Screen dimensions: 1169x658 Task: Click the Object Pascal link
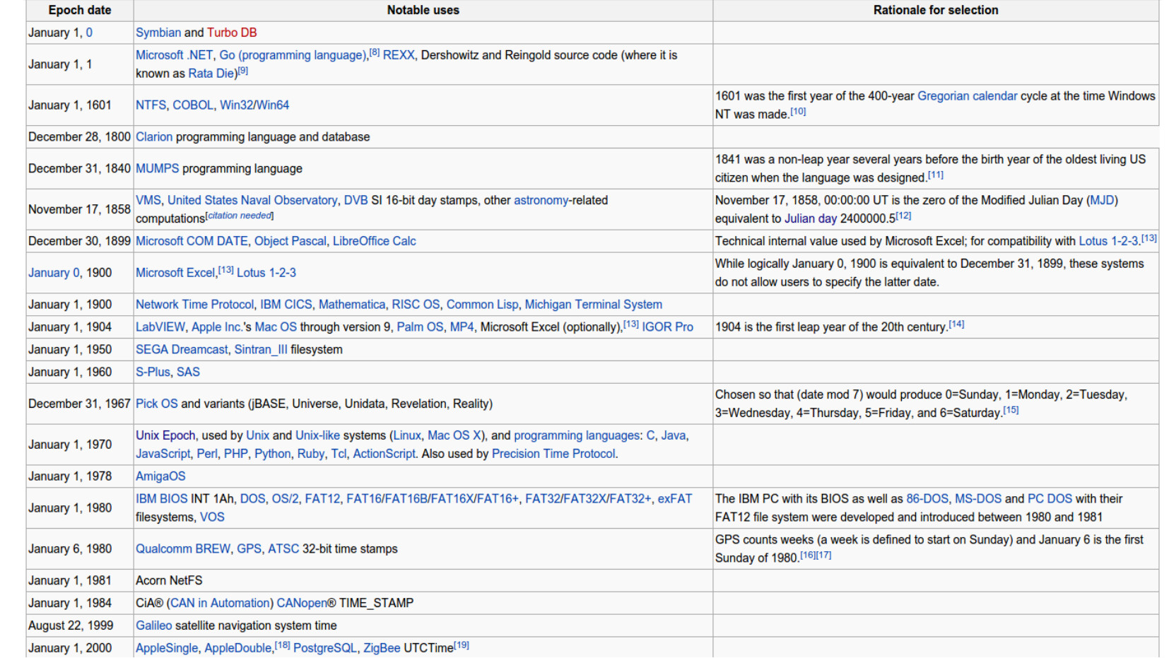(290, 242)
